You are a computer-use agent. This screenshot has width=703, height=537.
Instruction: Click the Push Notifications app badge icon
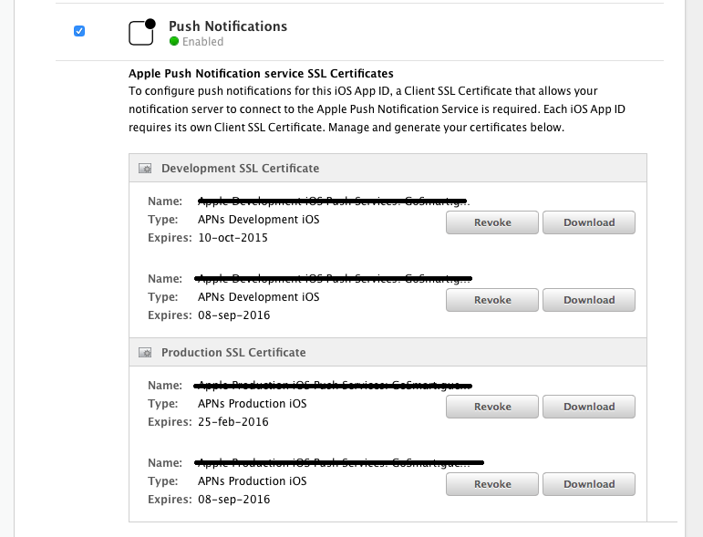pyautogui.click(x=141, y=32)
